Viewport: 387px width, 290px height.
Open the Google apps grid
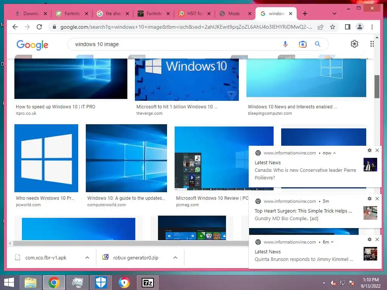click(x=372, y=44)
